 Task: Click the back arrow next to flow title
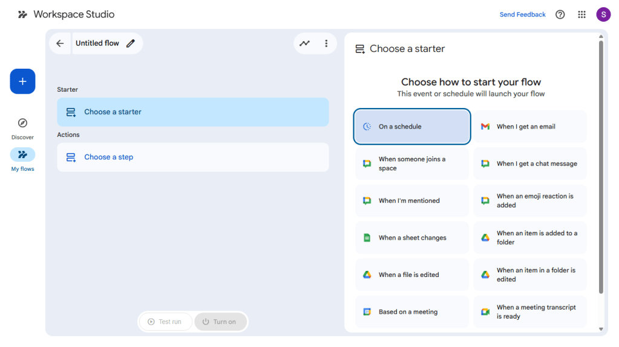coord(60,43)
